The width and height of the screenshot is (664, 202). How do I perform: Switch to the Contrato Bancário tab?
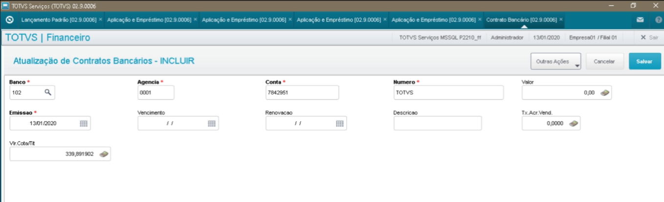pos(521,20)
